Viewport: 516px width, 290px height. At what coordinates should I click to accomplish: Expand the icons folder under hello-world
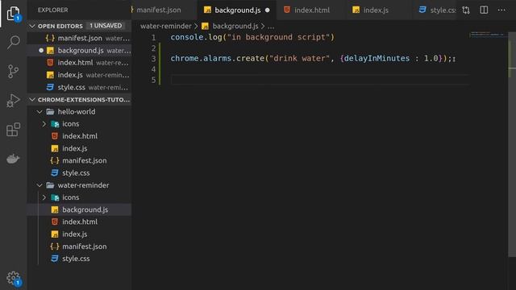[x=44, y=124]
